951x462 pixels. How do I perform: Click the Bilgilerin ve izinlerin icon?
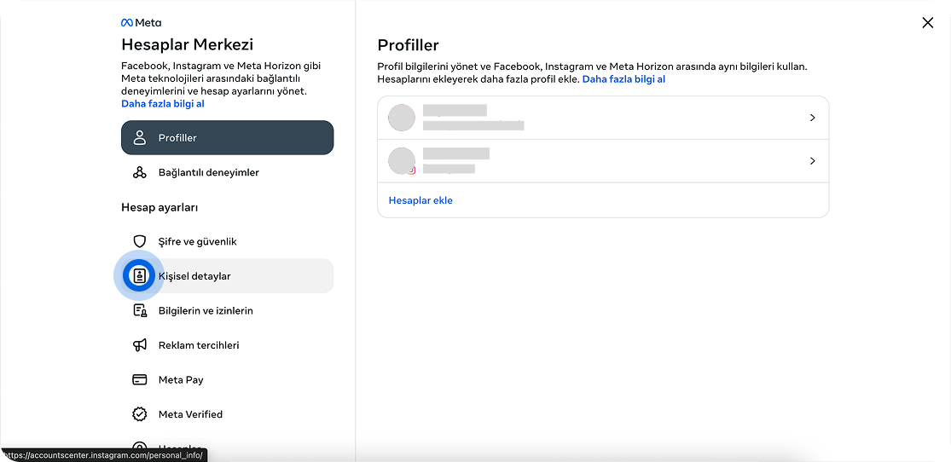(x=140, y=311)
